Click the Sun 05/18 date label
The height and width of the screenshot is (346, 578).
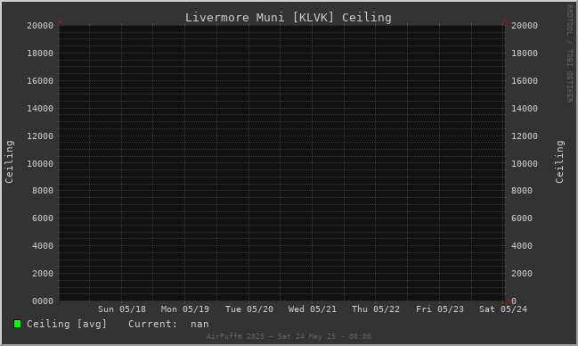click(122, 309)
